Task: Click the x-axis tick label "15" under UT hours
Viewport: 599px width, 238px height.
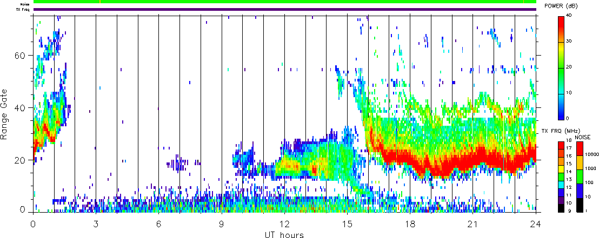Action: click(347, 224)
